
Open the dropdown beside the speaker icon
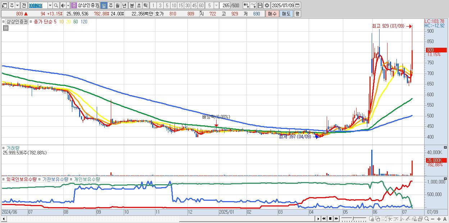(68, 5)
